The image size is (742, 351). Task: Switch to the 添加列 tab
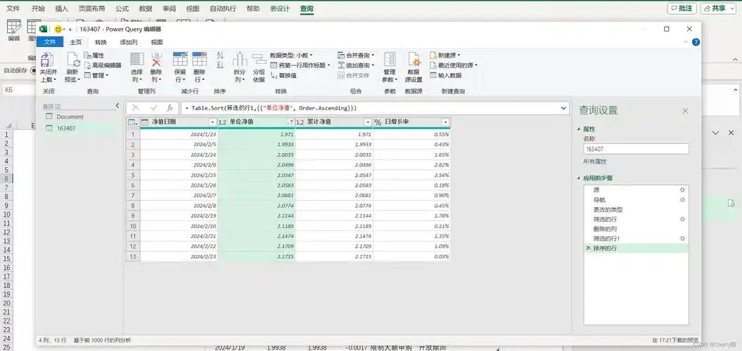129,42
